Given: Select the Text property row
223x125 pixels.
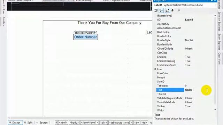Looking at the screenshot, I should (170, 90).
